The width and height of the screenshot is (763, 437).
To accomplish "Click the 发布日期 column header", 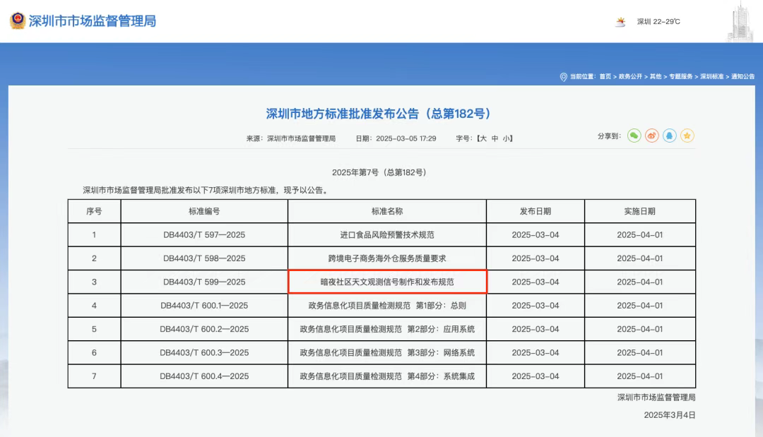I will pyautogui.click(x=536, y=212).
